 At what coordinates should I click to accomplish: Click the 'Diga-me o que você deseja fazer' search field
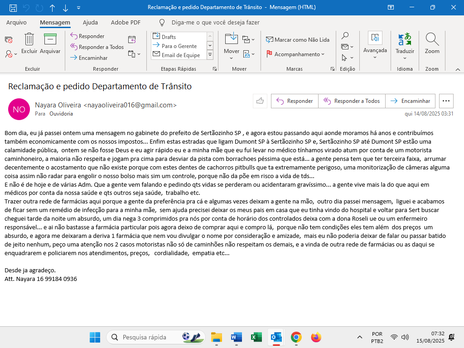[x=215, y=23]
